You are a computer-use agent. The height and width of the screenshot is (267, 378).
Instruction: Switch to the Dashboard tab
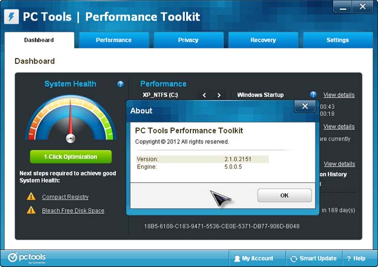(x=40, y=40)
